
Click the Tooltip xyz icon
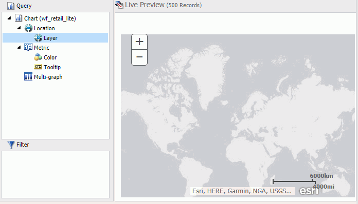pos(38,67)
